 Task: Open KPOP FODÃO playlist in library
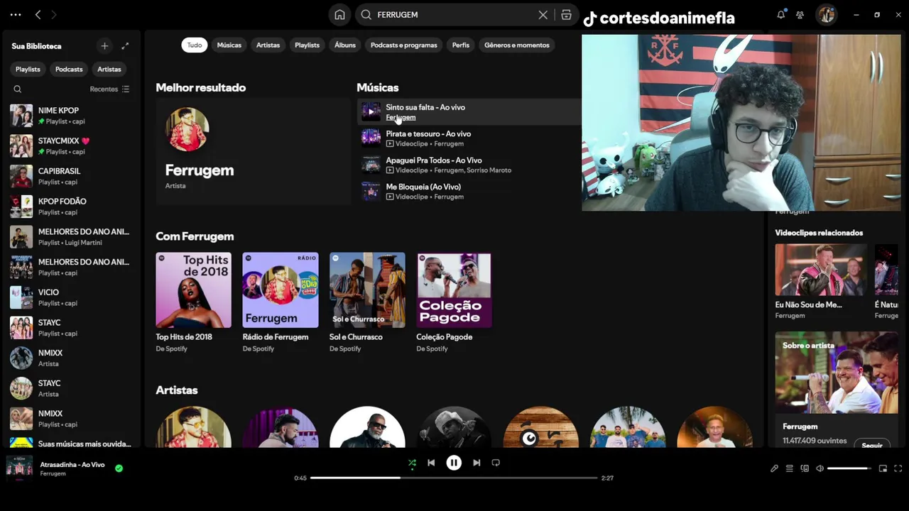[x=71, y=207]
